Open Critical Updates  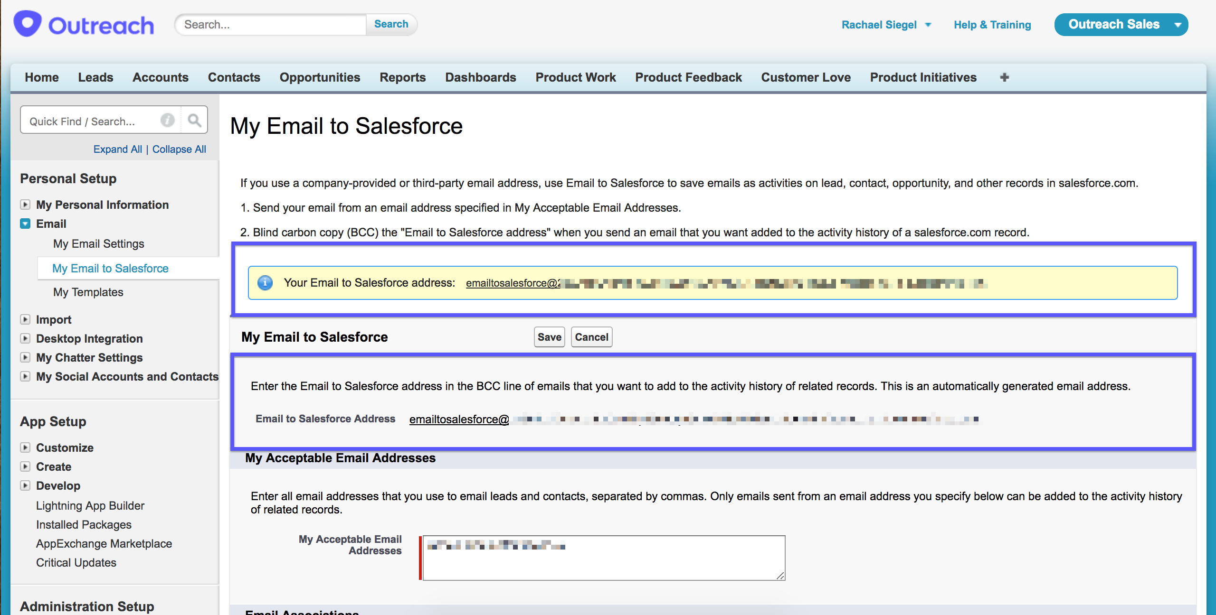coord(76,562)
